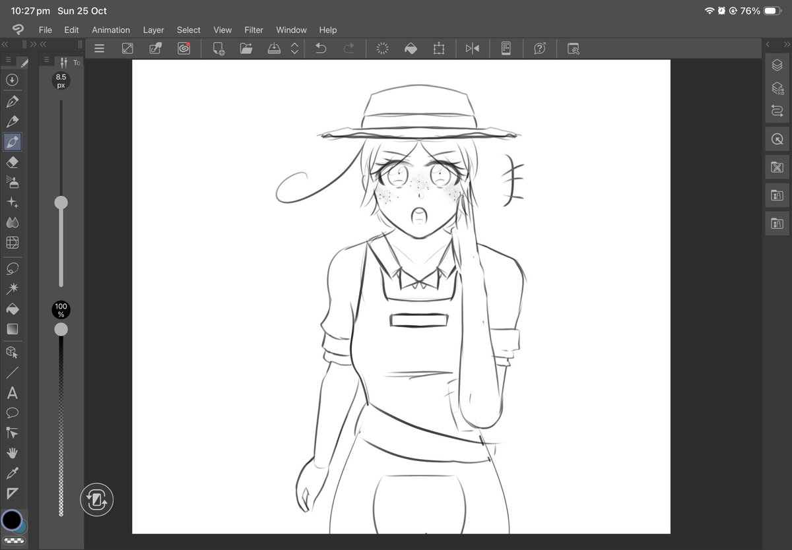Open the Select menu
Screen dimensions: 792x550
pyautogui.click(x=188, y=30)
